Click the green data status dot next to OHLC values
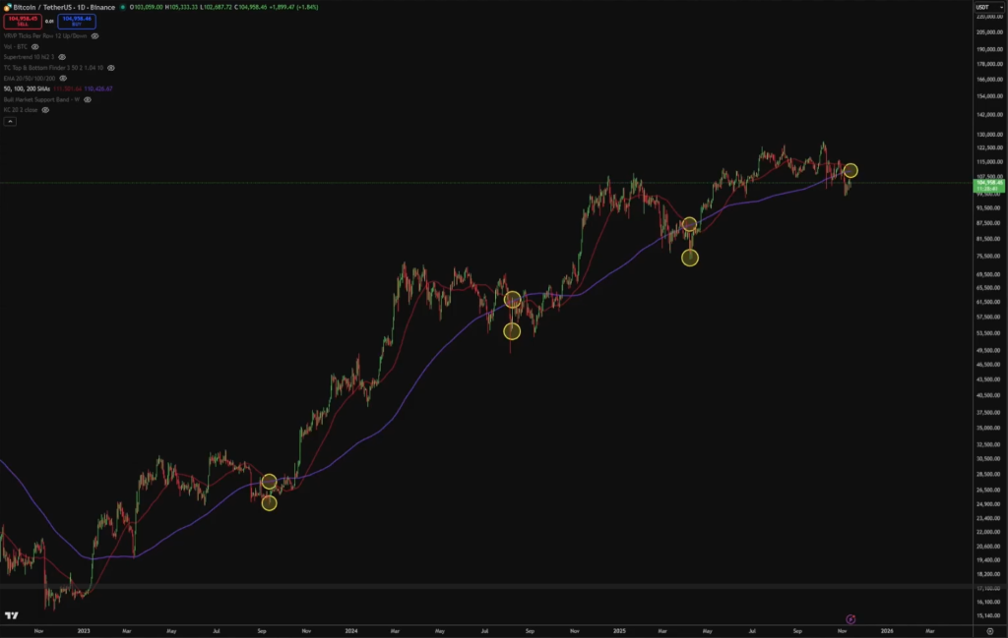1008x638 pixels. (122, 7)
